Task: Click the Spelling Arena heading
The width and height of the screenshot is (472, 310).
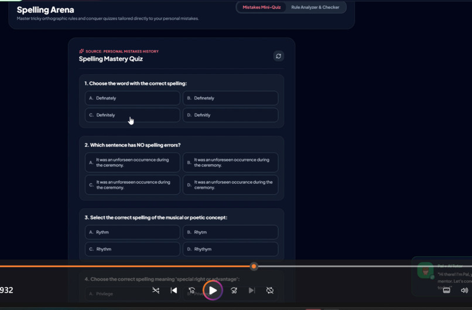Action: (x=46, y=9)
